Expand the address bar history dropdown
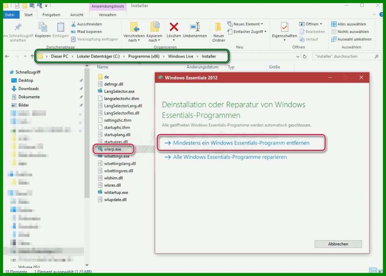 point(297,56)
